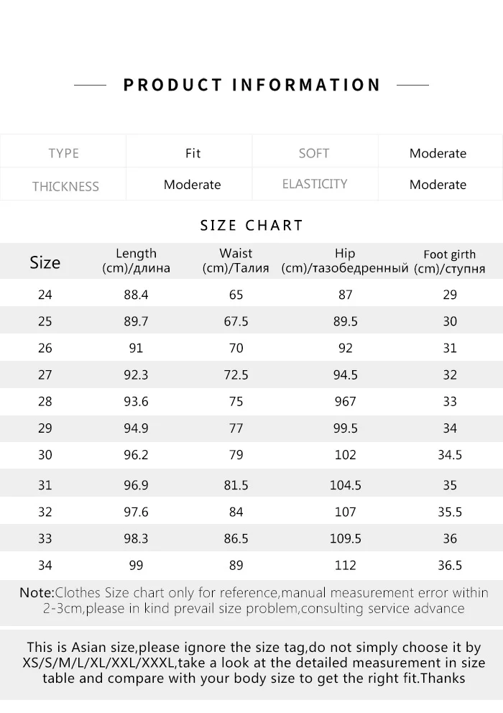Click length value 96.2 for size 30
This screenshot has width=503, height=713.
pyautogui.click(x=136, y=455)
